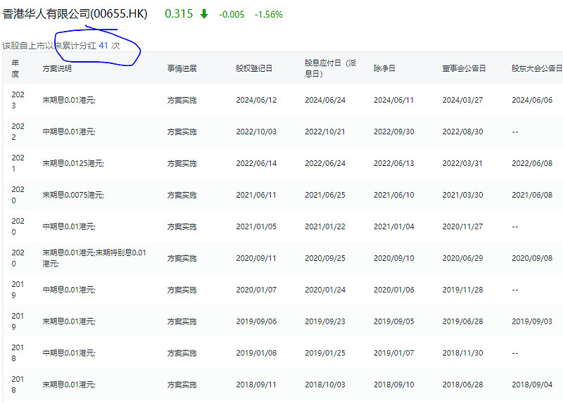Click the 董事会公告日 column header
This screenshot has height=403, width=563.
pos(464,68)
